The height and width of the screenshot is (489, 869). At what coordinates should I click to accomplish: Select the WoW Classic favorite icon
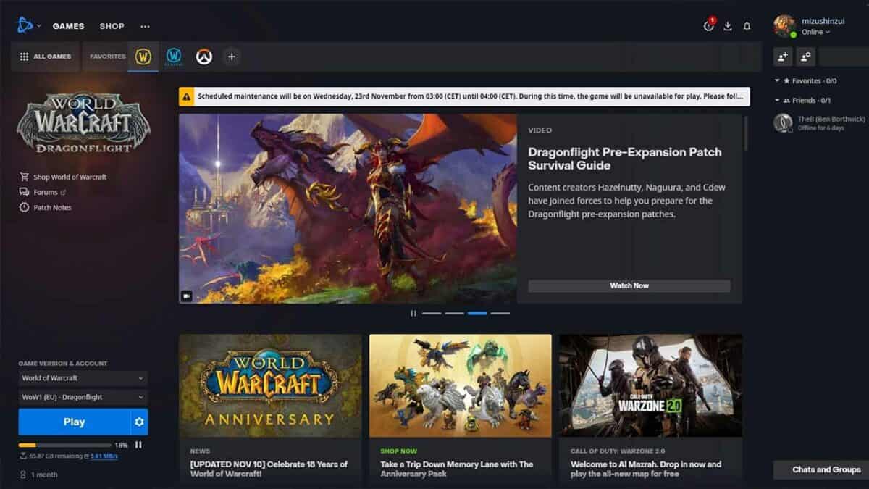coord(174,57)
